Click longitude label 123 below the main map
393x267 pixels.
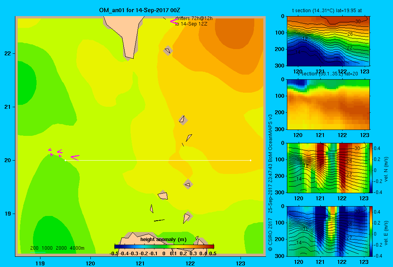pos(241,263)
